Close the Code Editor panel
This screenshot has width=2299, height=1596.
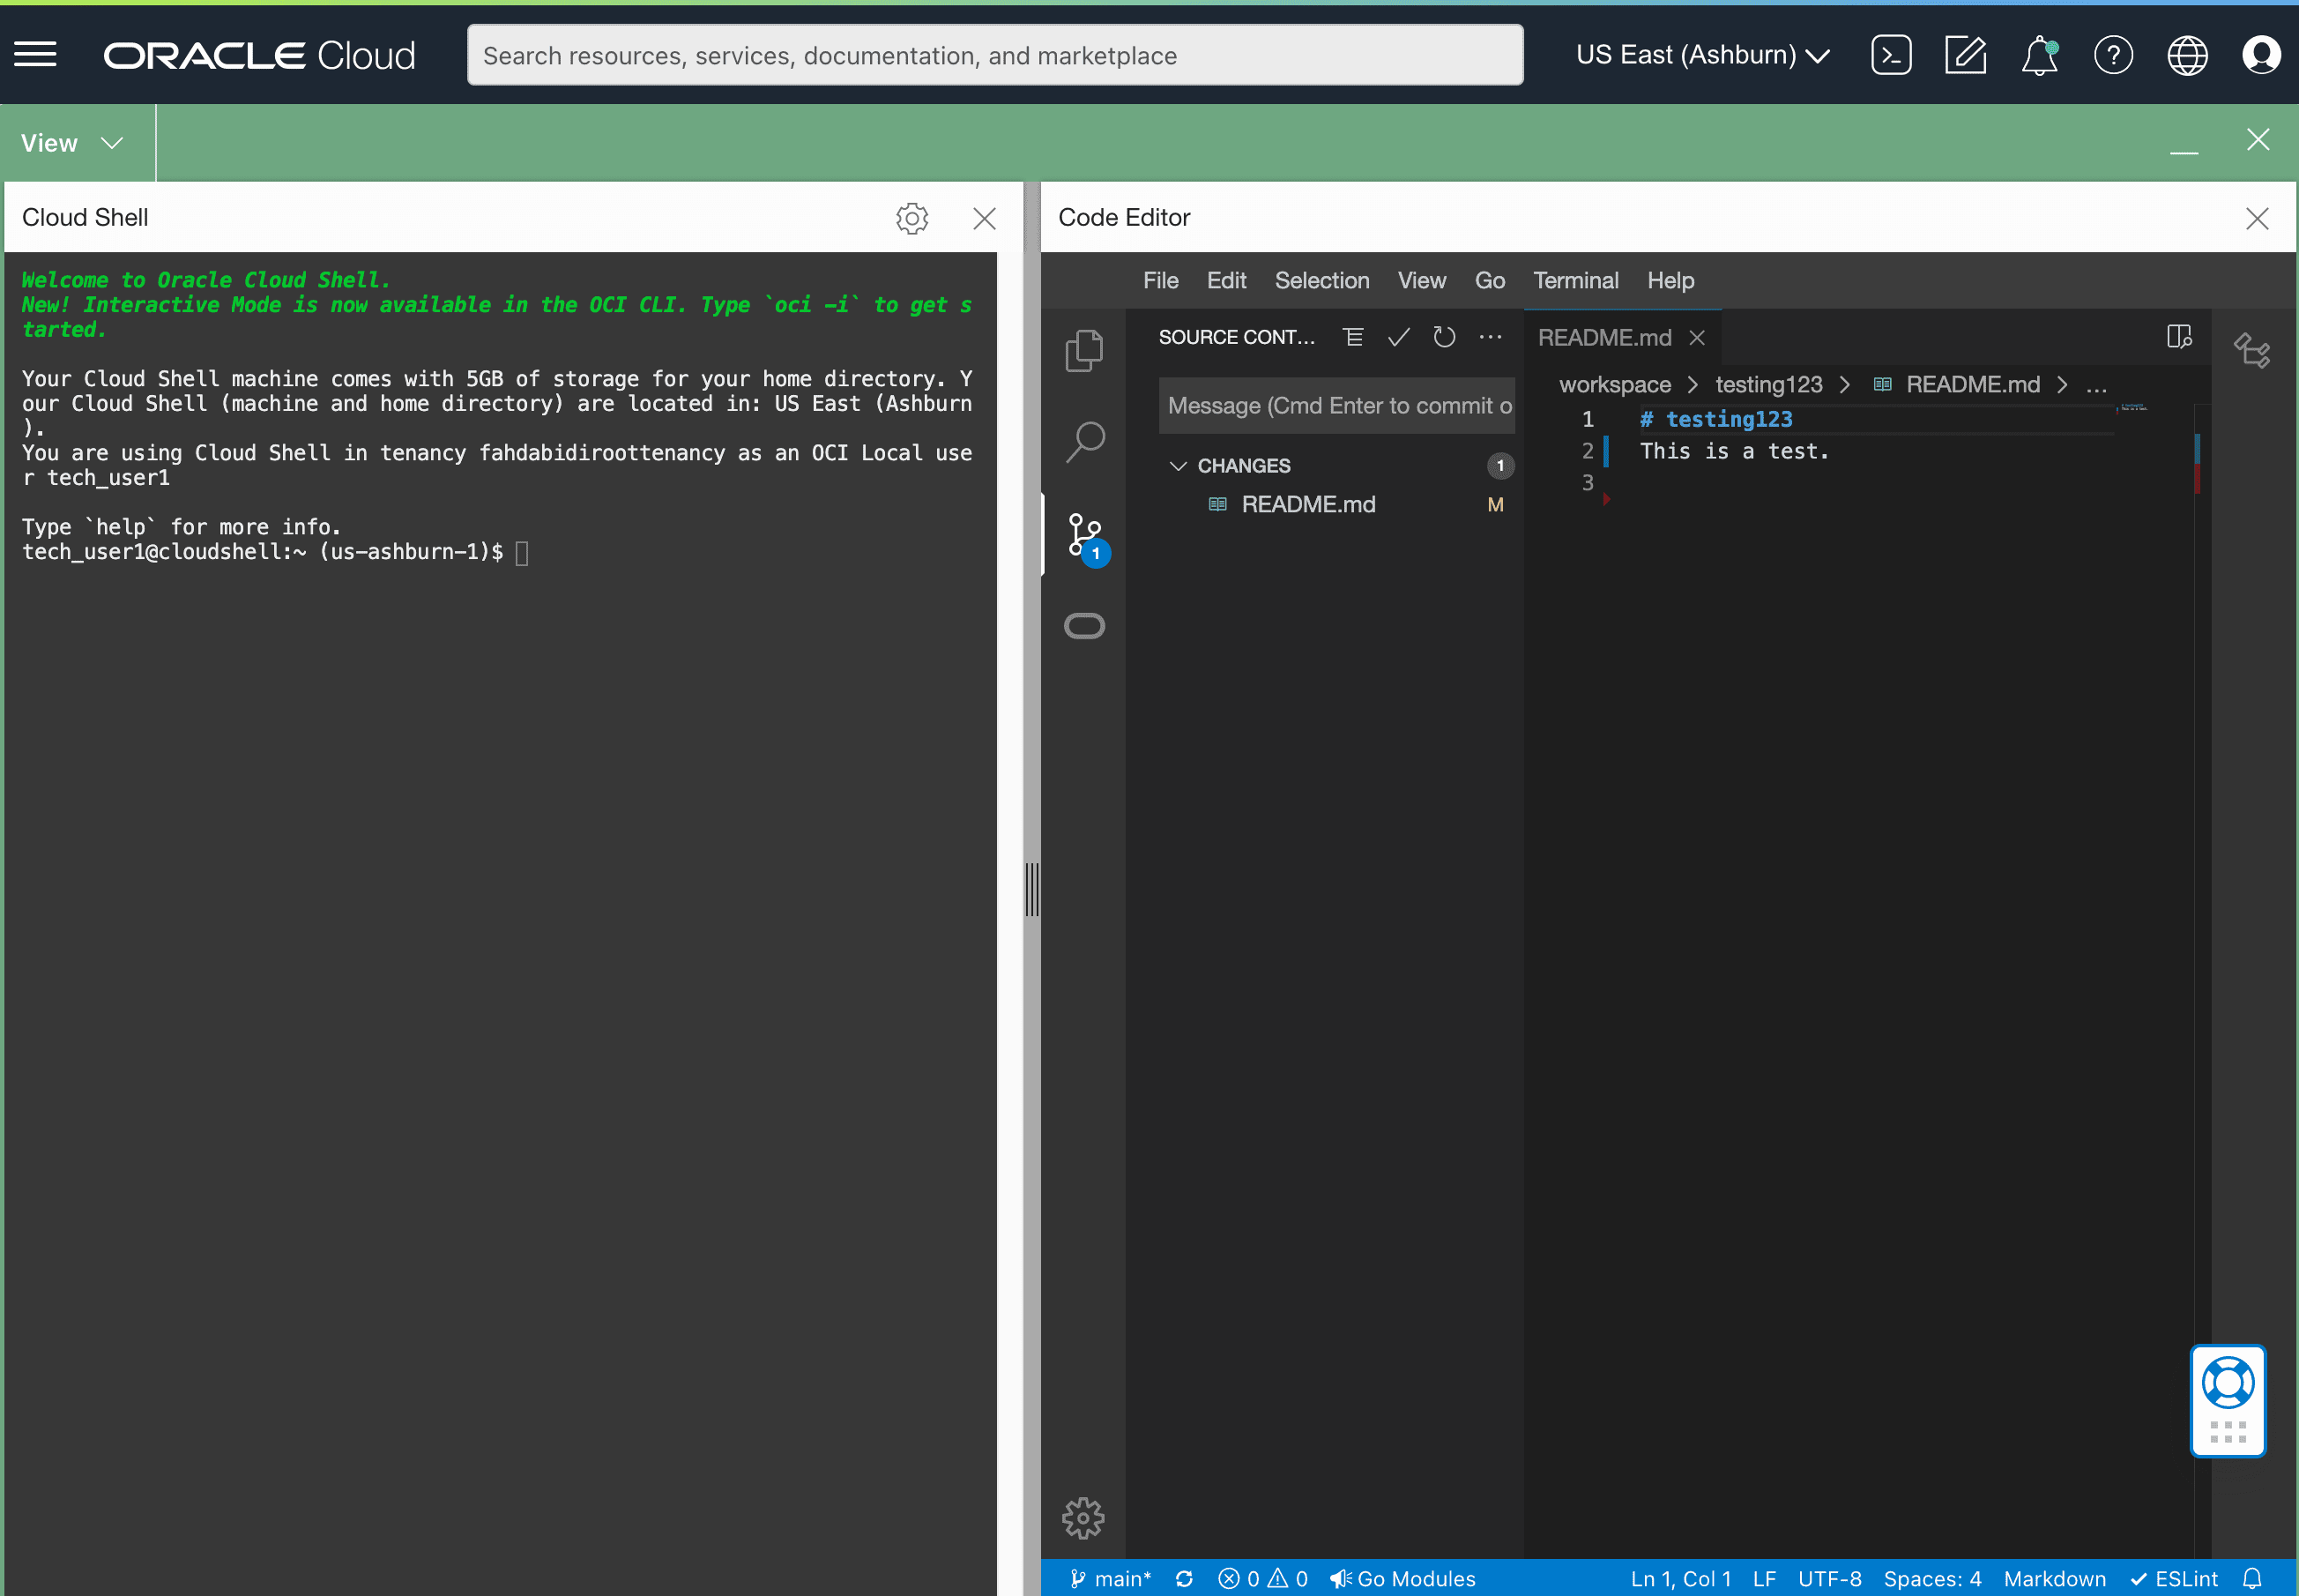[x=2256, y=218]
